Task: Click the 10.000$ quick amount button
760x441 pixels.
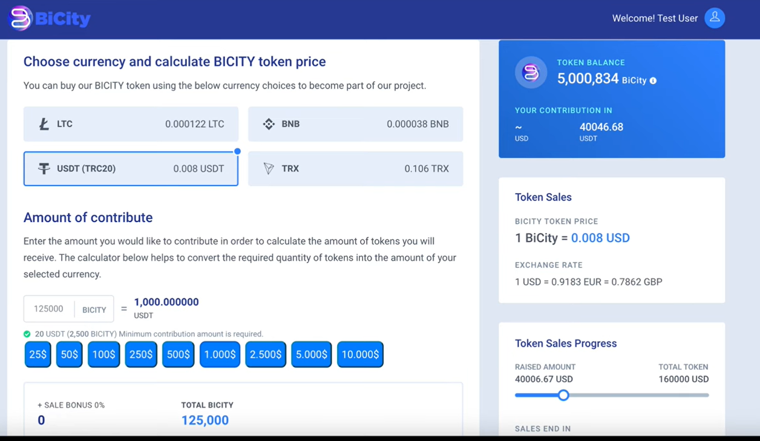Action: click(x=360, y=354)
